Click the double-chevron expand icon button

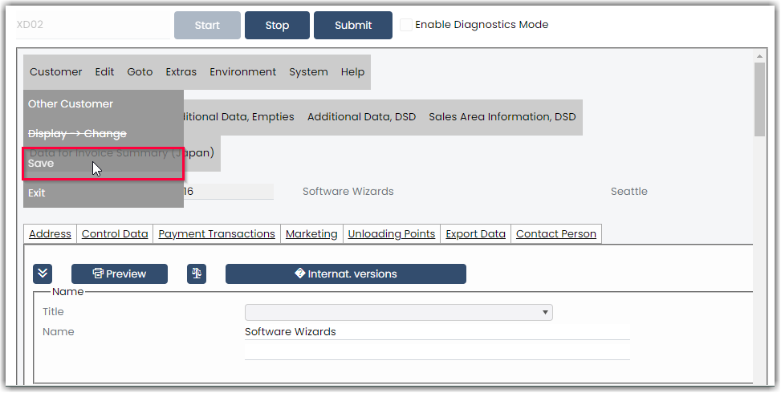pos(43,273)
